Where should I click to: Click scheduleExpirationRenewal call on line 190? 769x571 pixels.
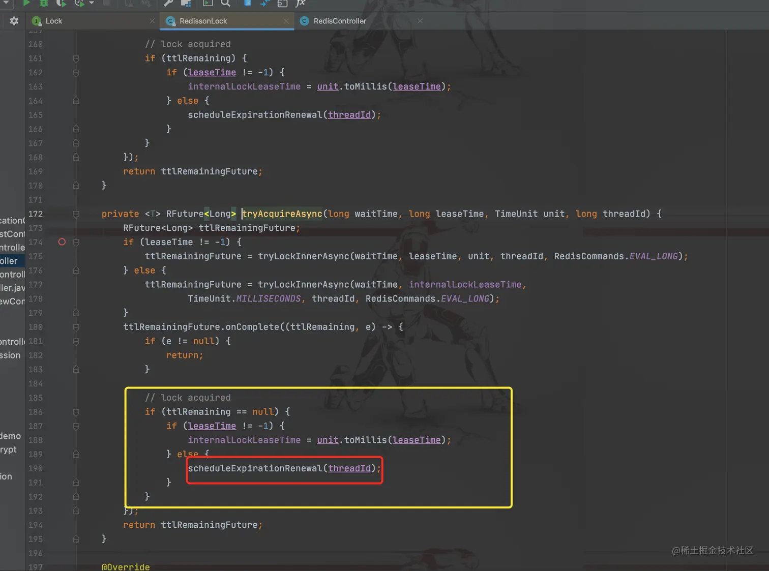pyautogui.click(x=255, y=468)
